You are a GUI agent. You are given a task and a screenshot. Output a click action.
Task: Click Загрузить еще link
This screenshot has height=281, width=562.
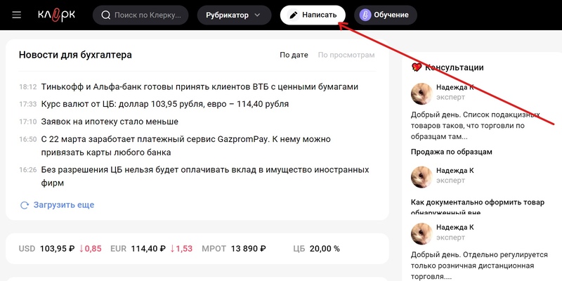(63, 205)
